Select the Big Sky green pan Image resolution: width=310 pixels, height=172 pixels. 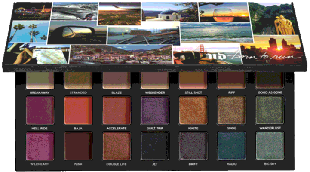(x=270, y=146)
